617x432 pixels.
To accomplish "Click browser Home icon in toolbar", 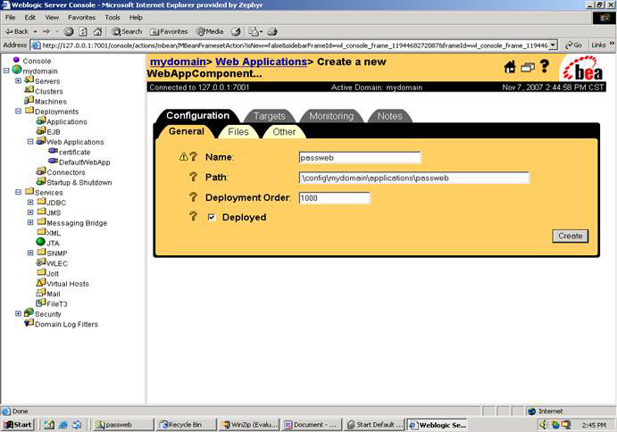I will click(97, 31).
